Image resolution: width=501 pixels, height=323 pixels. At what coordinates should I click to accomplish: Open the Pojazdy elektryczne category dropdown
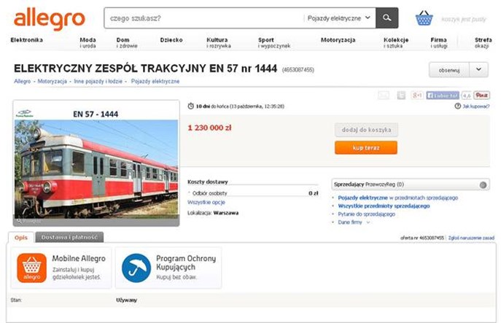point(339,17)
